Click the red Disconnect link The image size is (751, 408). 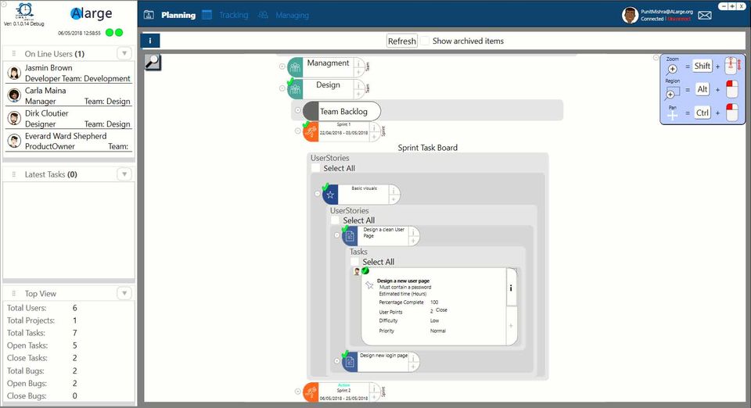point(679,19)
